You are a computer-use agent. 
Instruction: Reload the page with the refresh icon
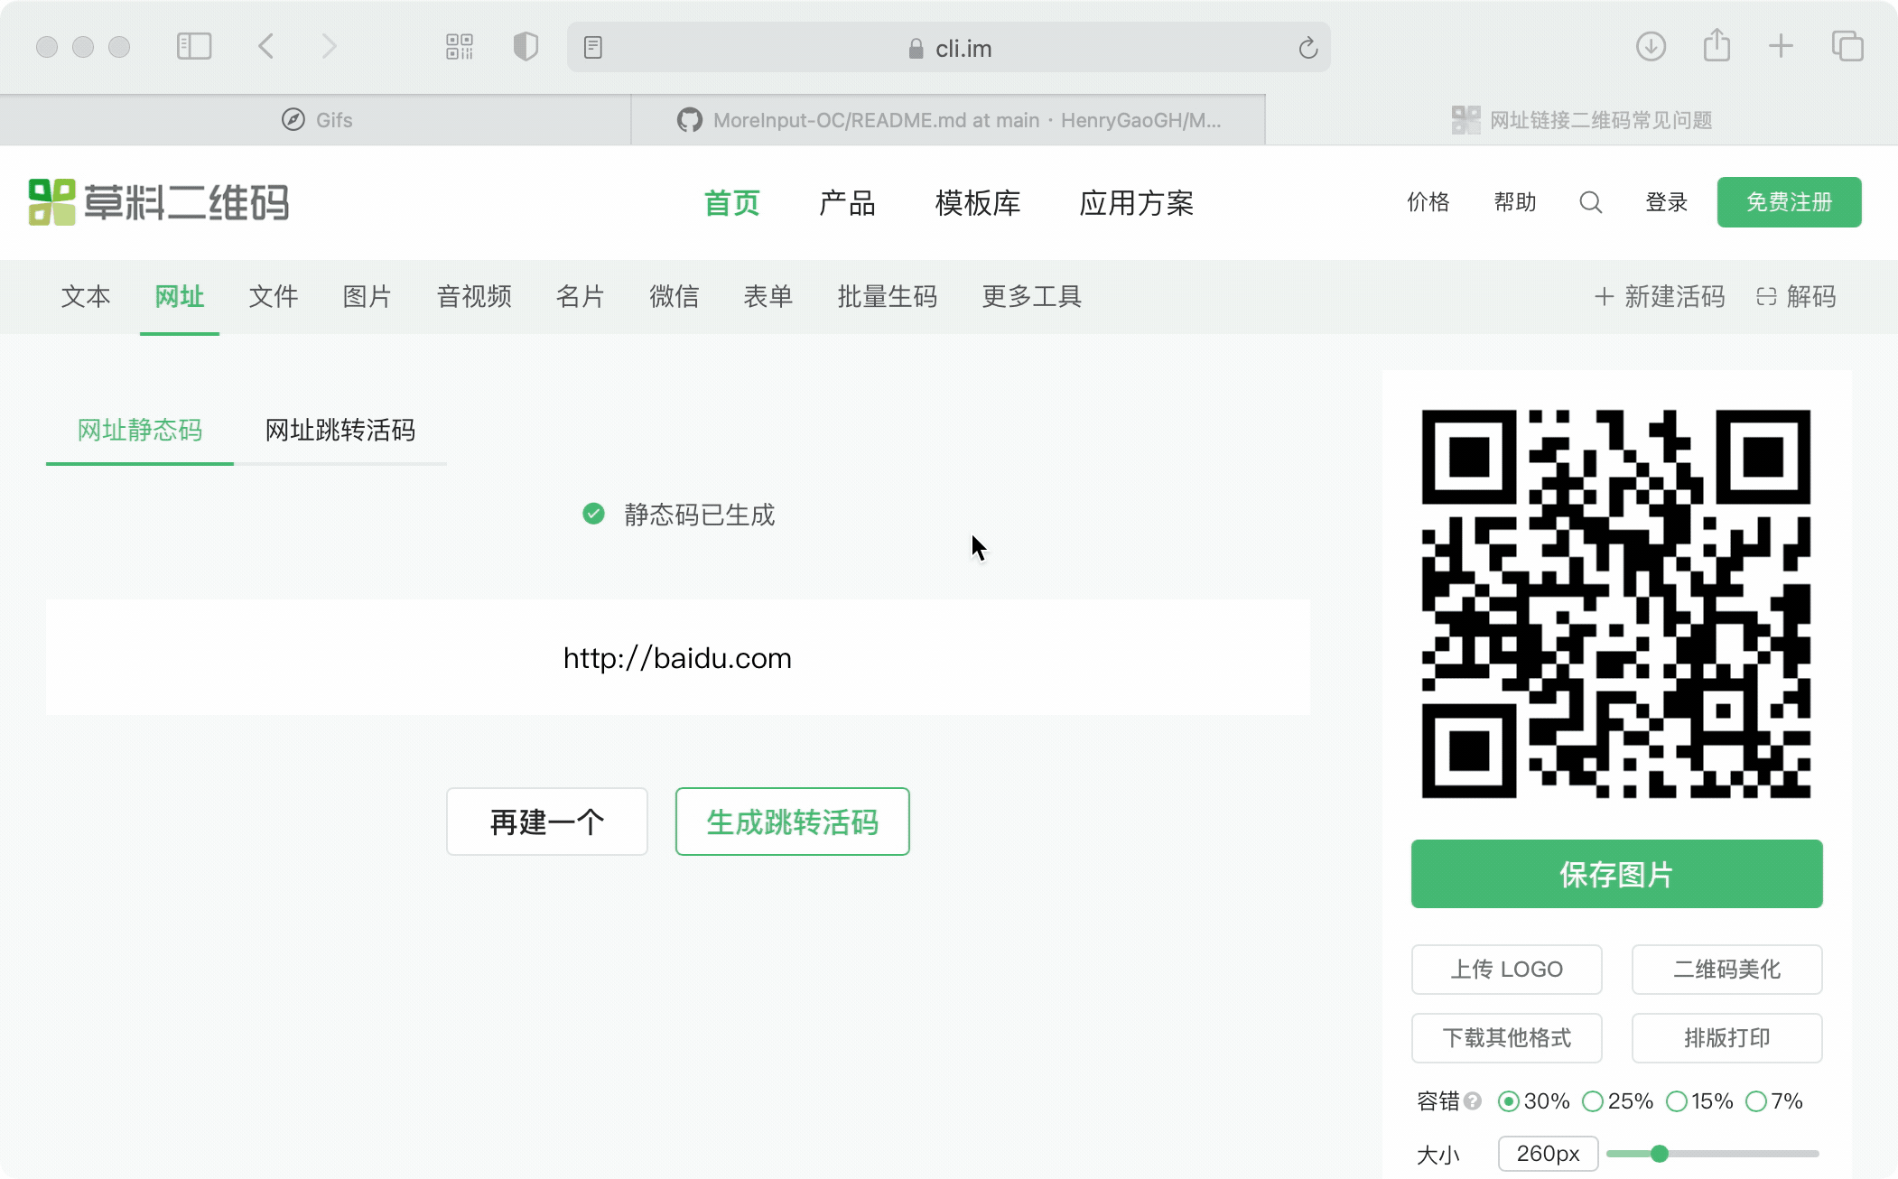1308,48
